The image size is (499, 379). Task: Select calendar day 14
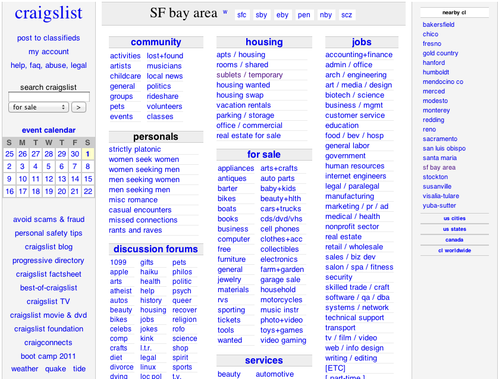pyautogui.click(x=75, y=178)
